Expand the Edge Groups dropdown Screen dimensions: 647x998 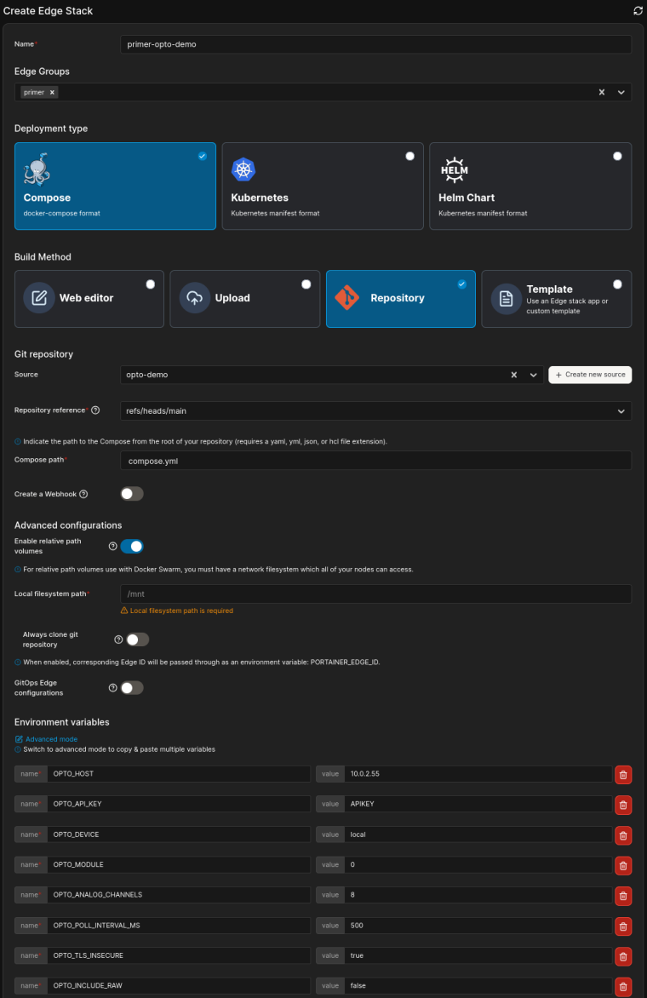621,92
